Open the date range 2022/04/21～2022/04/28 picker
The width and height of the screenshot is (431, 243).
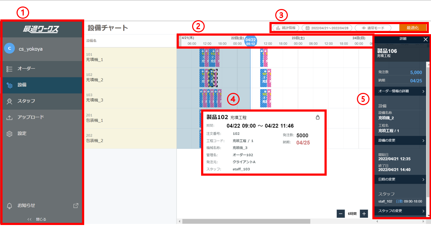pos(327,28)
